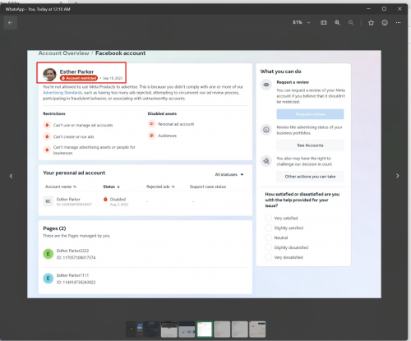Mark image as favorite with star icon
Image resolution: width=411 pixels, height=341 pixels.
pos(371,23)
